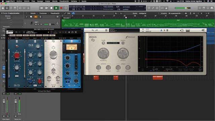
Task: Click the Inst 1 track pan knob
Action: pyautogui.click(x=57, y=24)
